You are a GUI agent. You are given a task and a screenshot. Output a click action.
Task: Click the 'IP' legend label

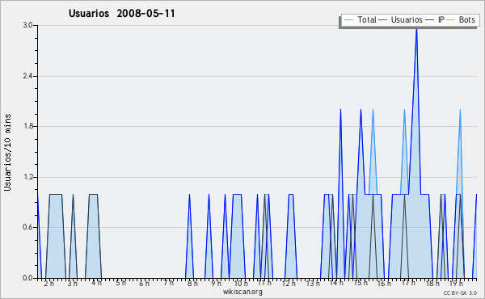(x=441, y=19)
